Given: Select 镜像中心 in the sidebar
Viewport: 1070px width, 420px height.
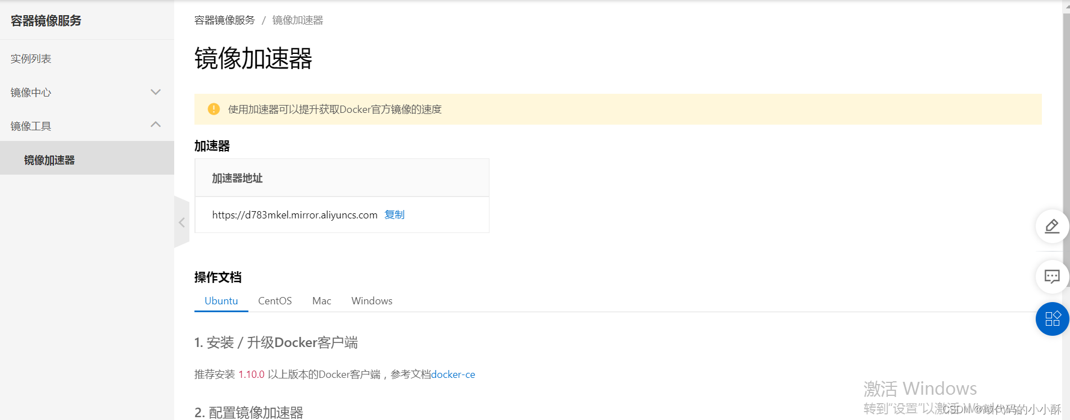Looking at the screenshot, I should coord(31,93).
